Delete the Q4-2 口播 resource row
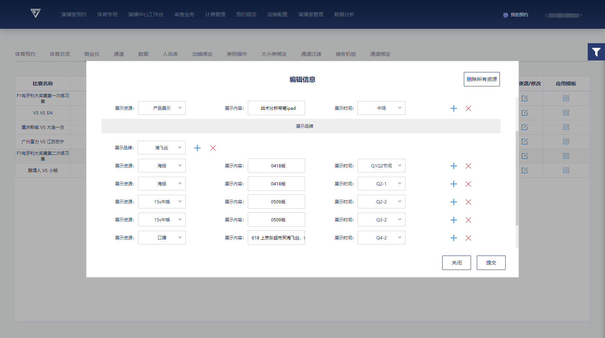605x338 pixels. coord(468,238)
